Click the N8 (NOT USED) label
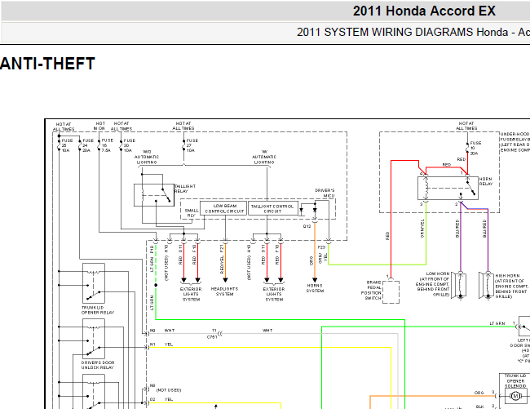This screenshot has width=530, height=409. [166, 388]
